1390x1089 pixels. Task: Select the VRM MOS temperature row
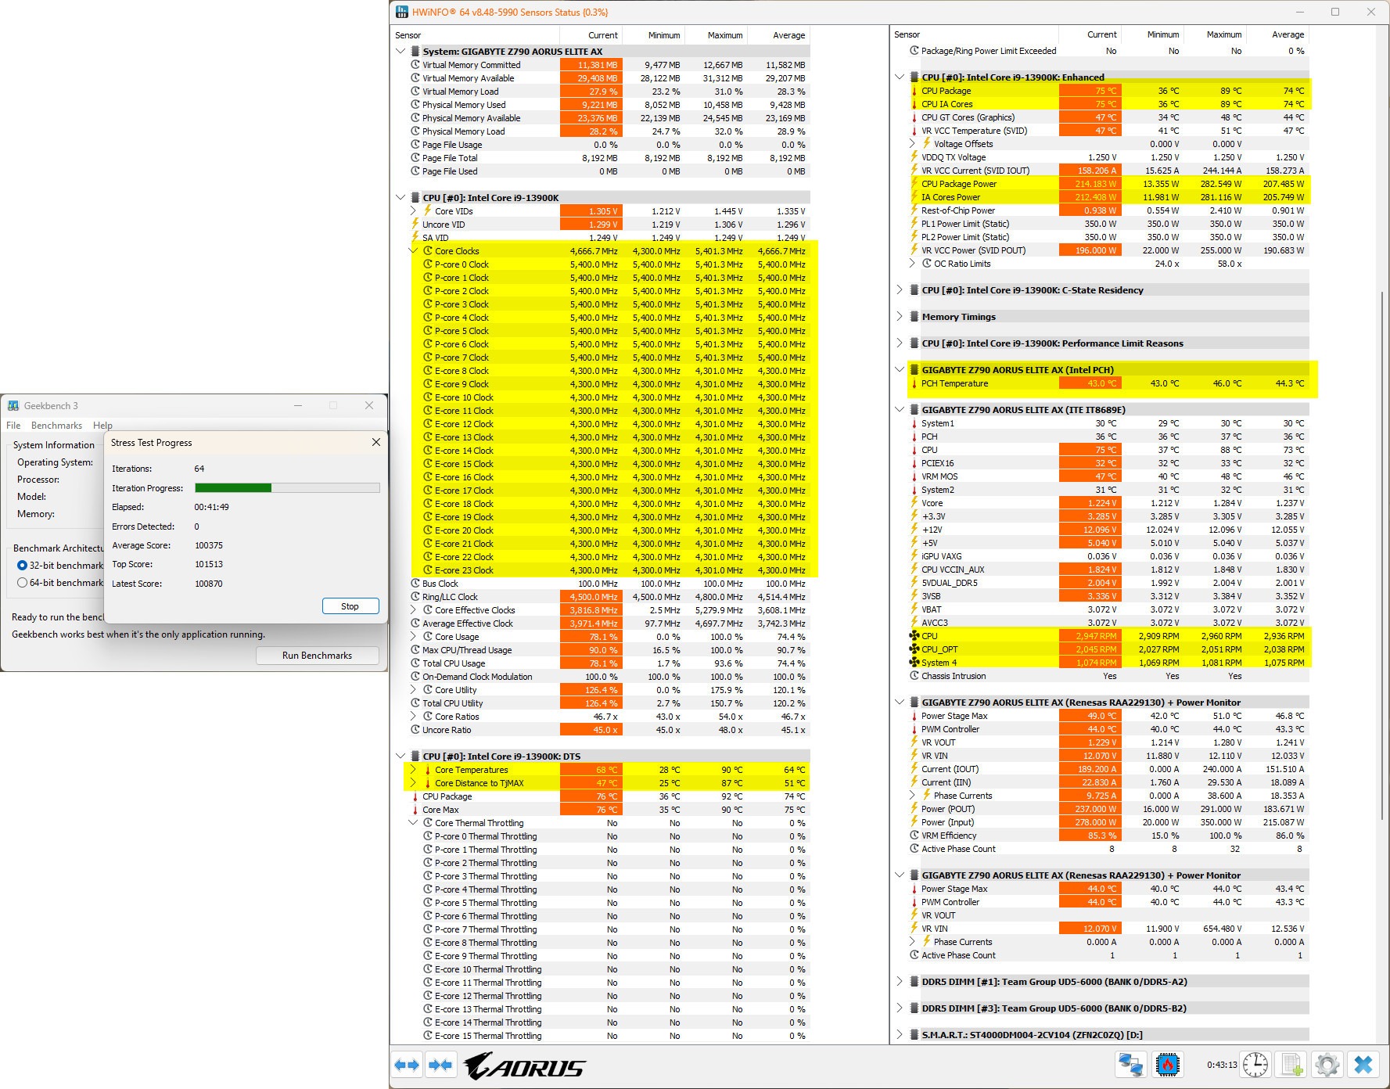click(1108, 476)
